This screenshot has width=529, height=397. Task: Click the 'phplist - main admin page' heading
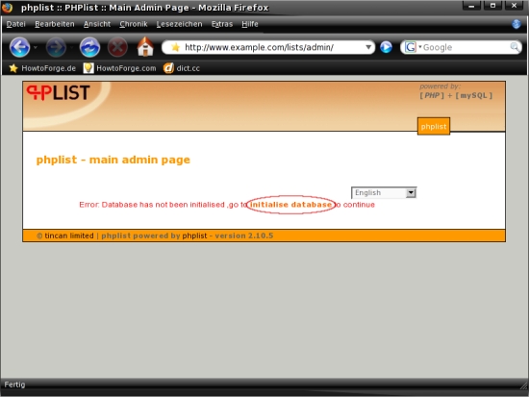[113, 160]
